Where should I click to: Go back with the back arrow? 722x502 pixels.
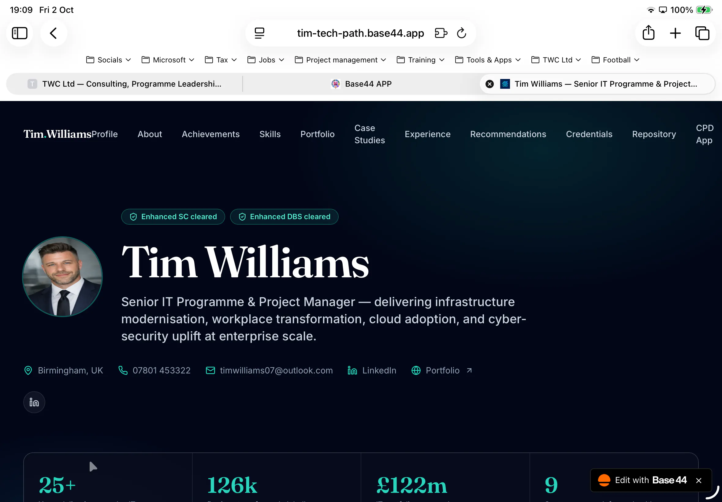pyautogui.click(x=54, y=33)
